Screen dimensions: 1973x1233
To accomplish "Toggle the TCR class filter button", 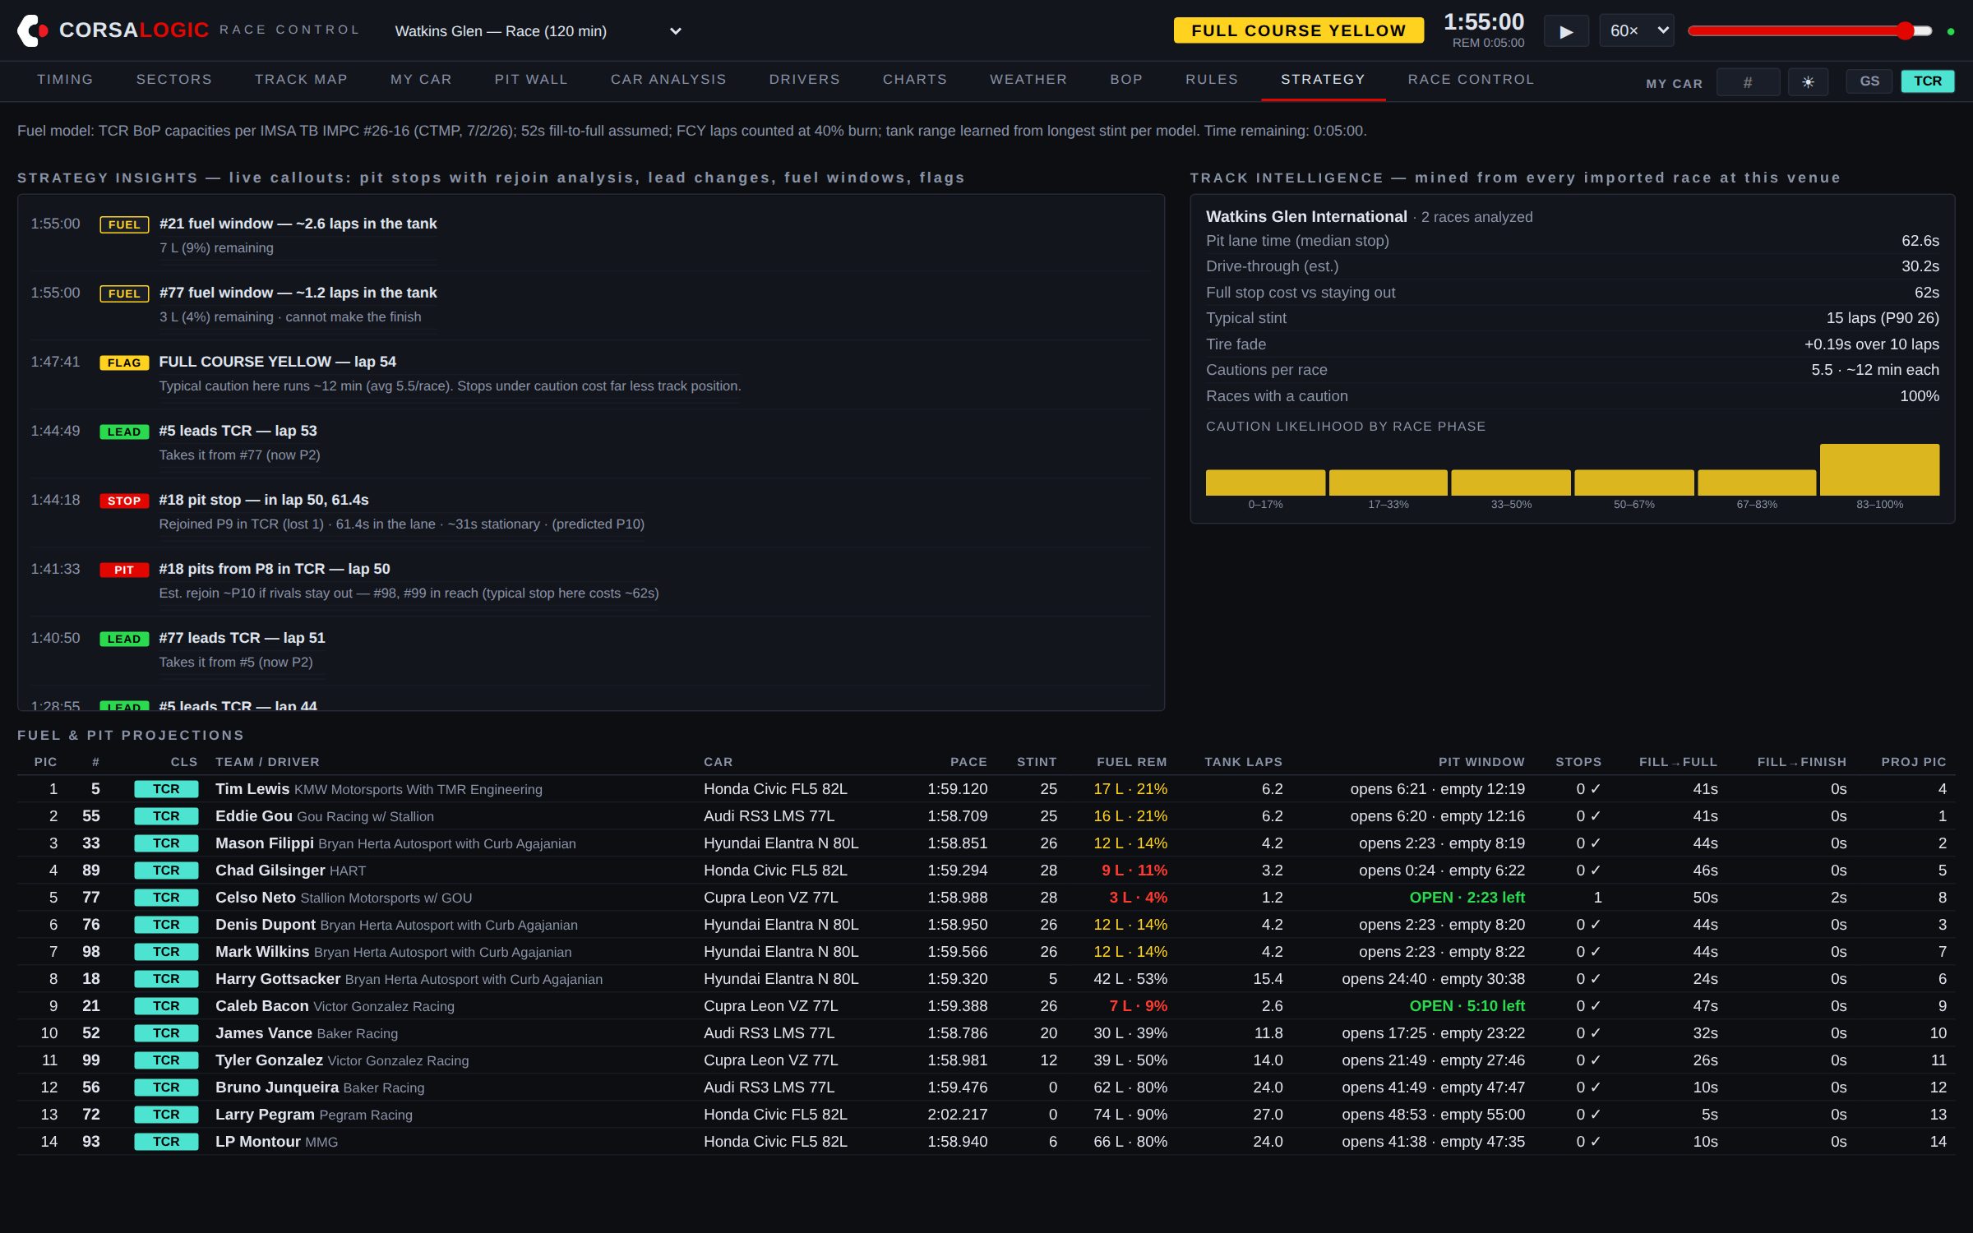I will pos(1928,81).
